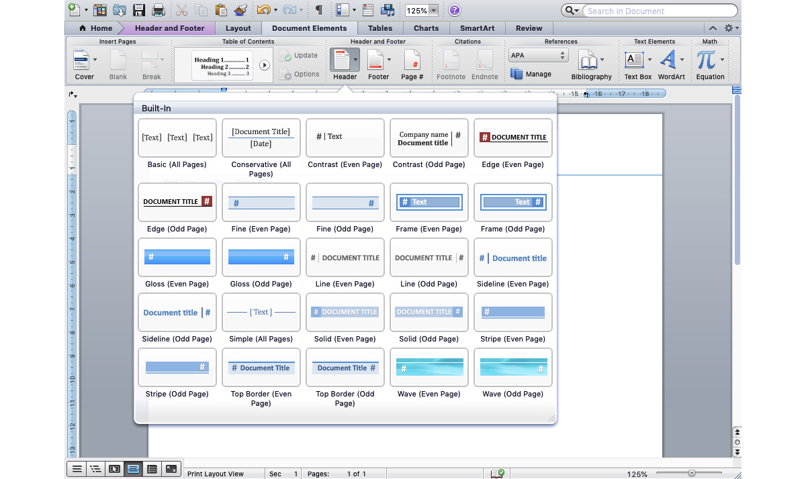The height and width of the screenshot is (479, 806).
Task: Click the zoom slider at bottom right
Action: point(691,473)
